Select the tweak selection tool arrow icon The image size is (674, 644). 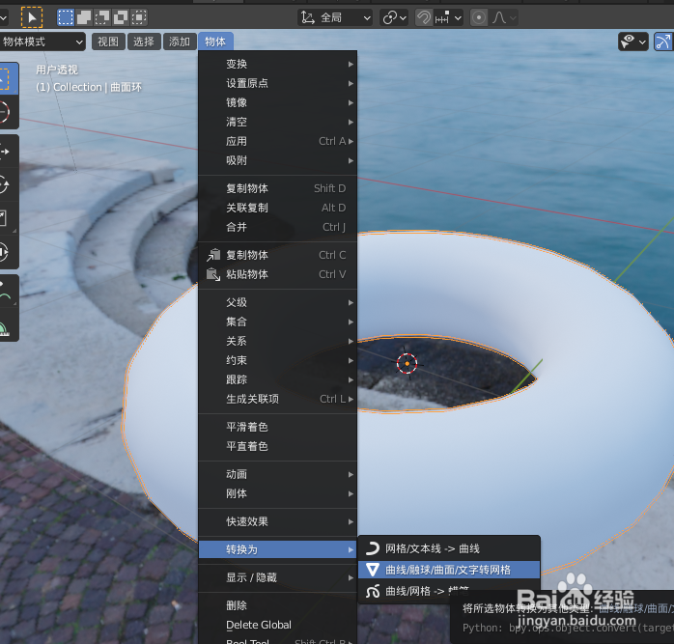32,17
